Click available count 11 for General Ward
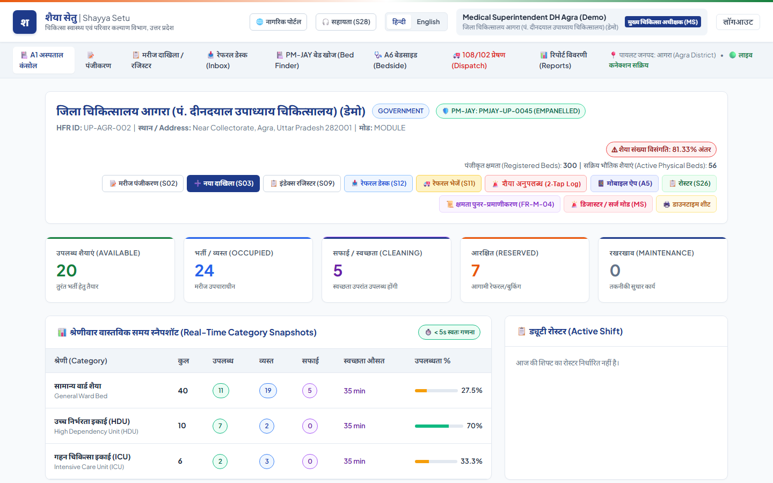 pyautogui.click(x=221, y=391)
